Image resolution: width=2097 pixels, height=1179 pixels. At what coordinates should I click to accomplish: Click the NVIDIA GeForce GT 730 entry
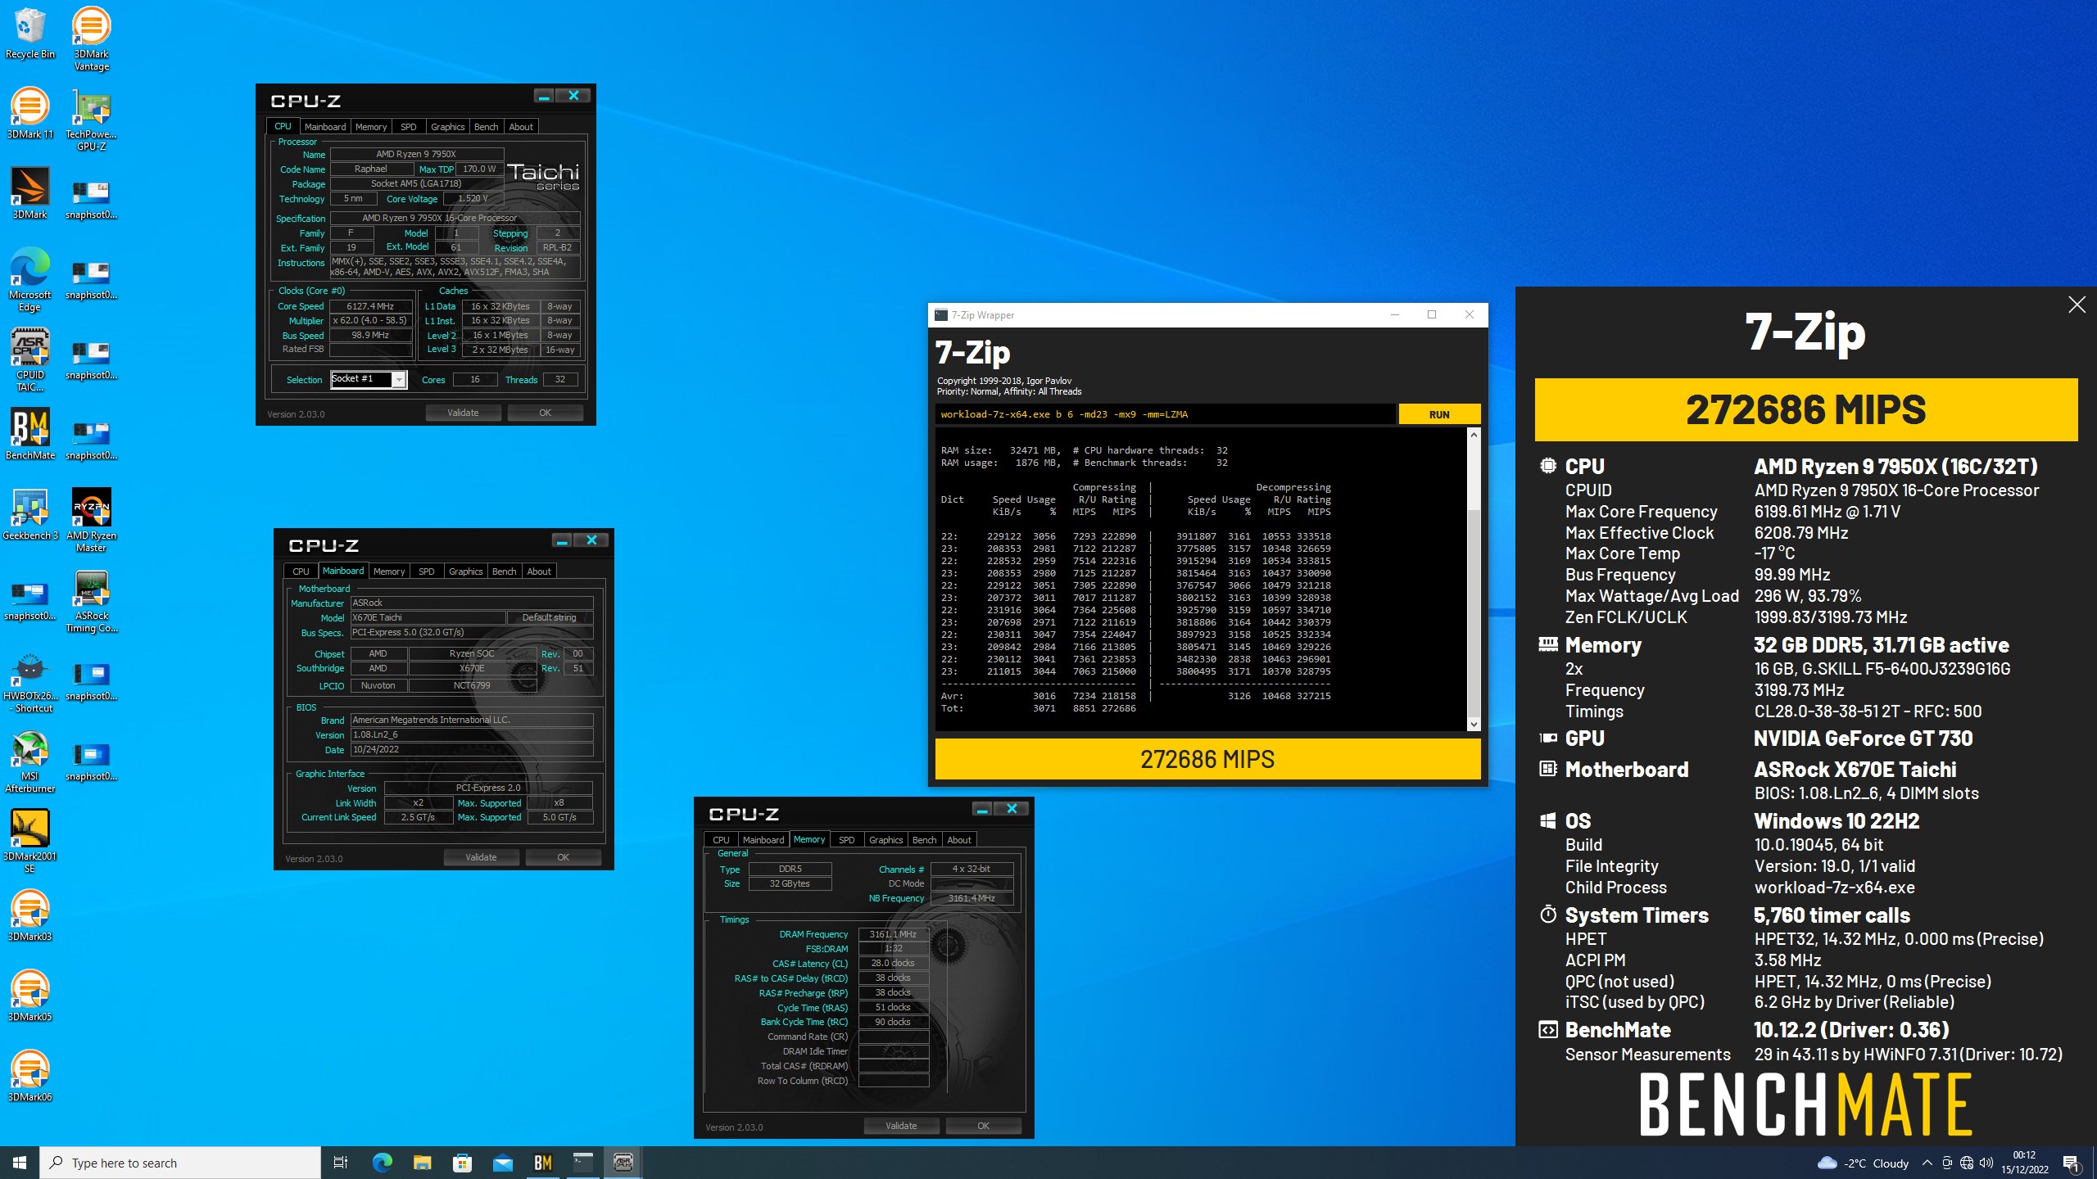[1863, 739]
